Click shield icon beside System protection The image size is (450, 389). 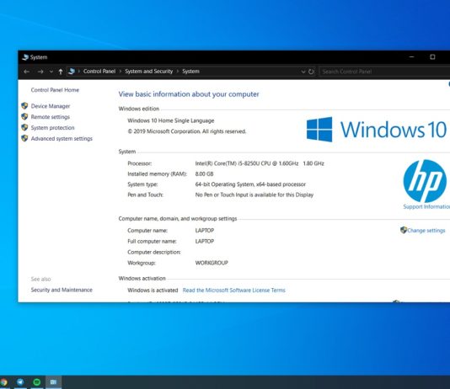[x=24, y=127]
